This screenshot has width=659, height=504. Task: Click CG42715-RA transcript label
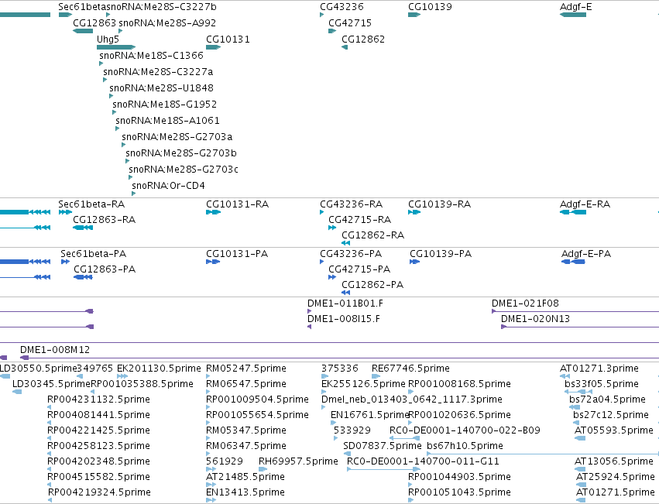pos(360,220)
